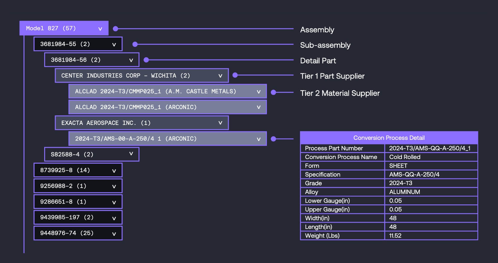Select 2024-T3/AMS-00-A-250/4 1 (ARCONIC) node

167,139
